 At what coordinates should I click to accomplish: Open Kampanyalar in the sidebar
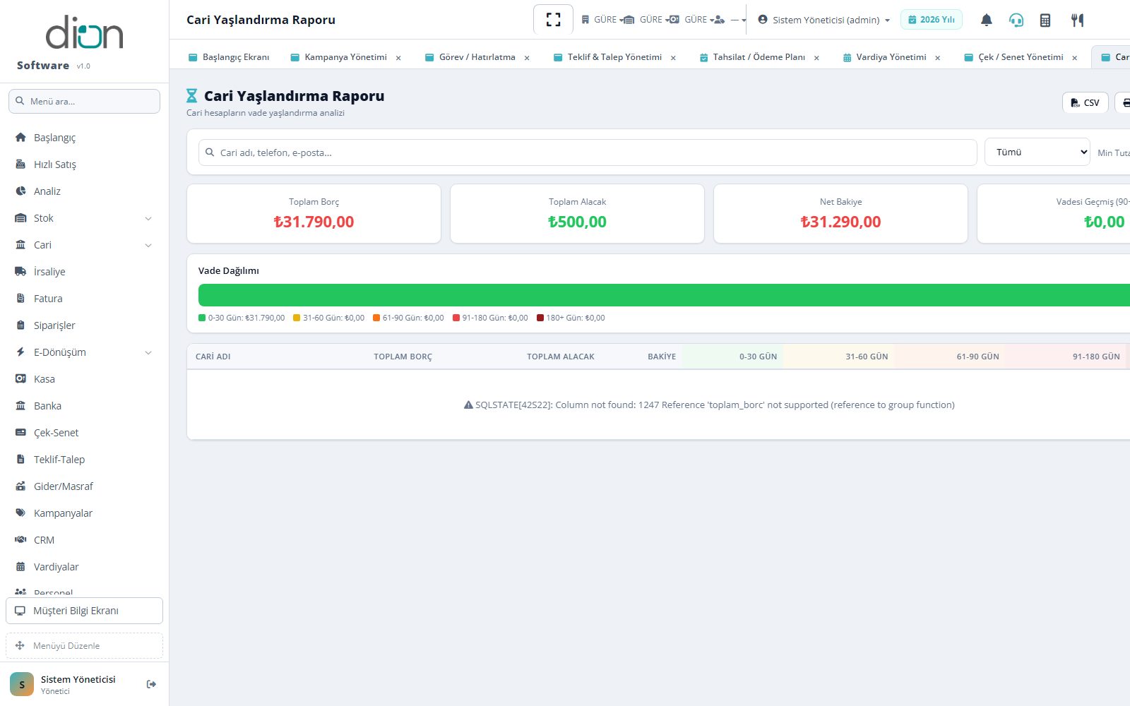[x=84, y=513]
